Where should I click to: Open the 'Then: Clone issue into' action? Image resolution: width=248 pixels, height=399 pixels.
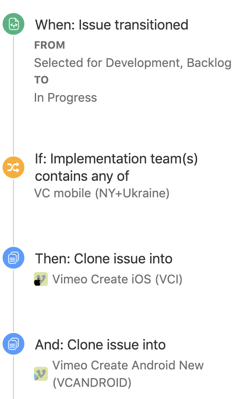tap(104, 259)
